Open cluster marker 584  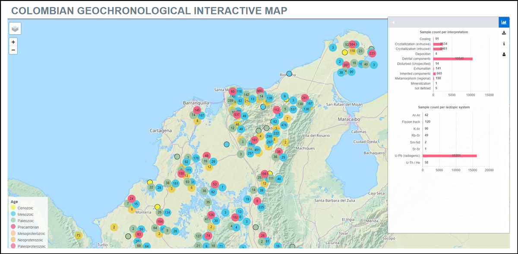[x=352, y=44]
